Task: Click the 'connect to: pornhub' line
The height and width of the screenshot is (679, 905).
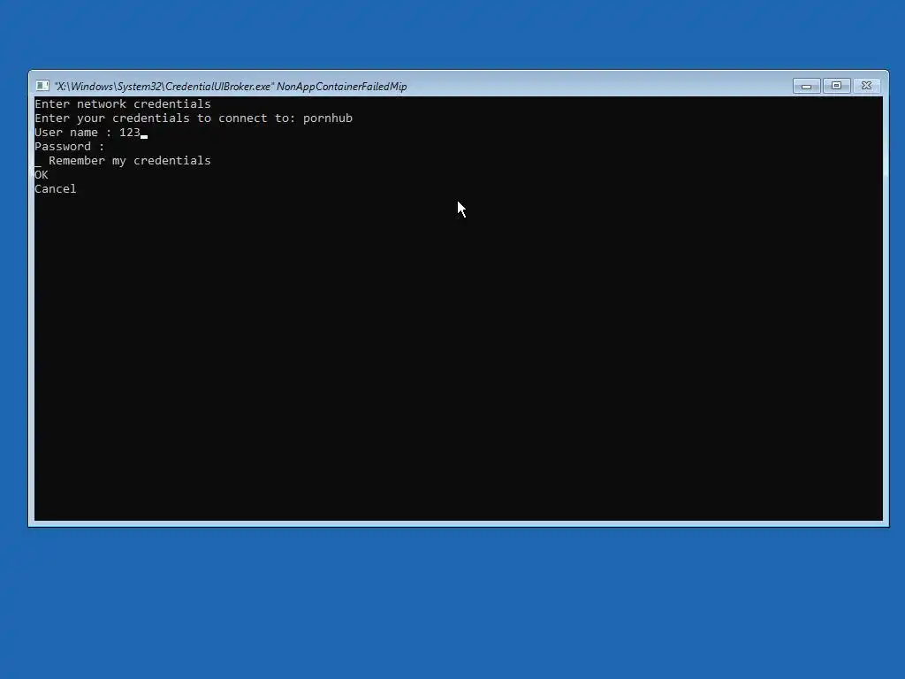Action: point(194,118)
